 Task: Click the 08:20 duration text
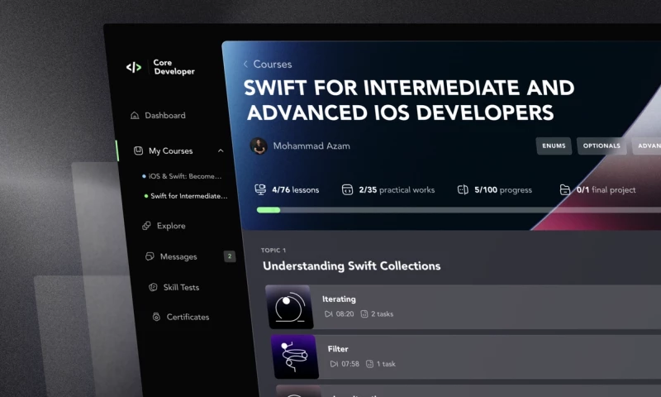(x=345, y=314)
